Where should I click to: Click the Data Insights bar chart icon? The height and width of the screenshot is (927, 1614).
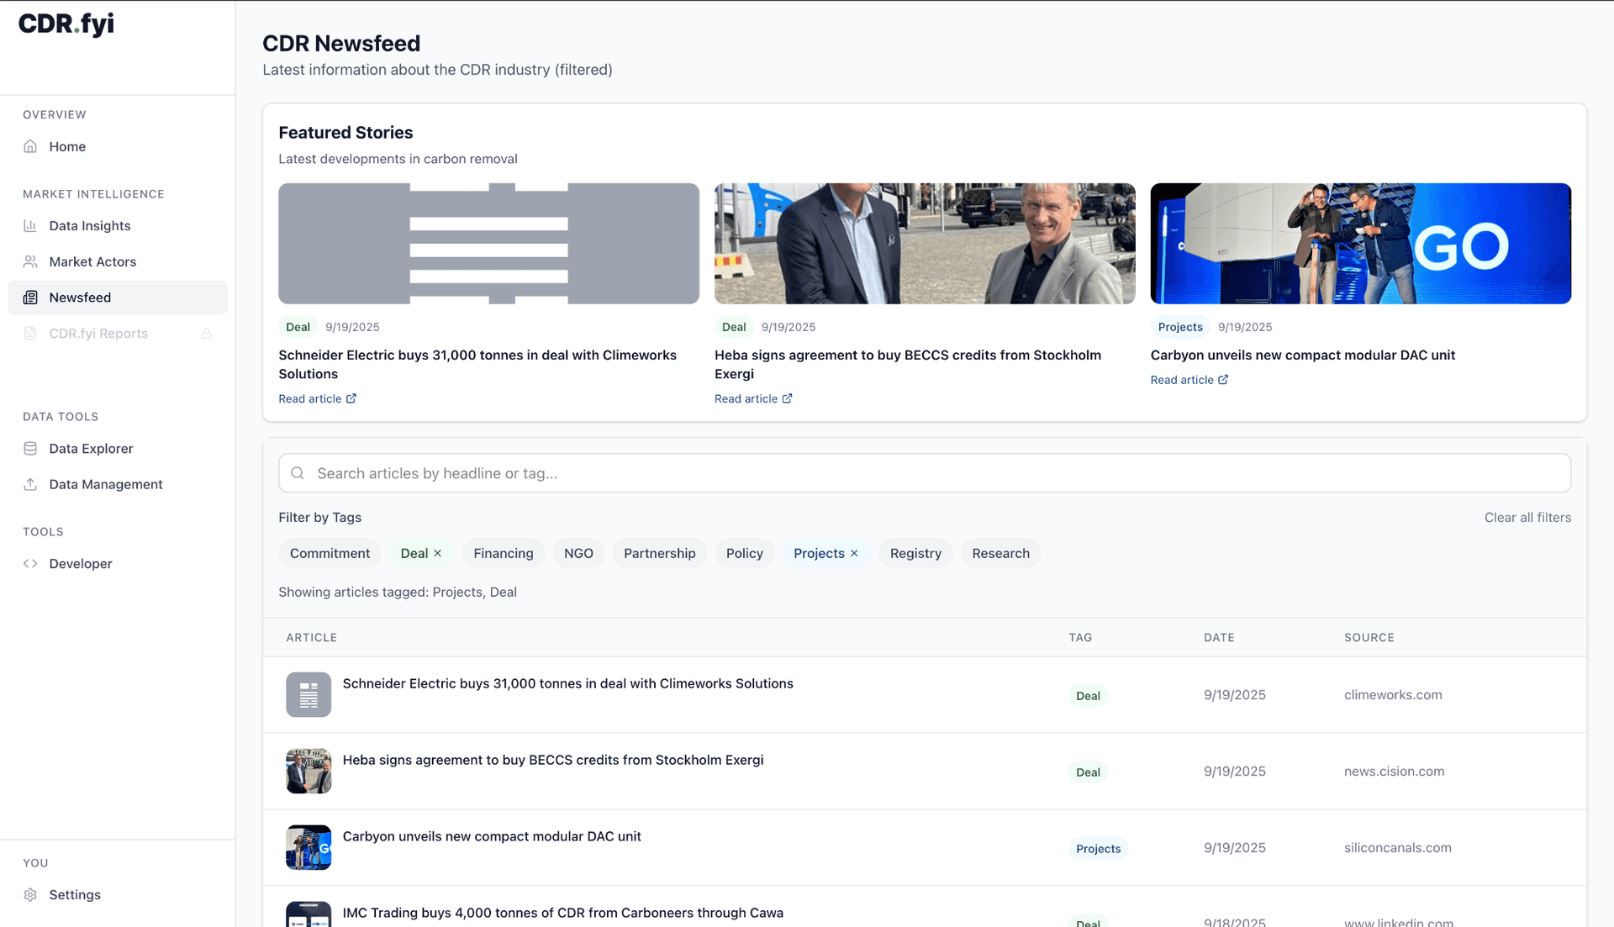tap(30, 225)
